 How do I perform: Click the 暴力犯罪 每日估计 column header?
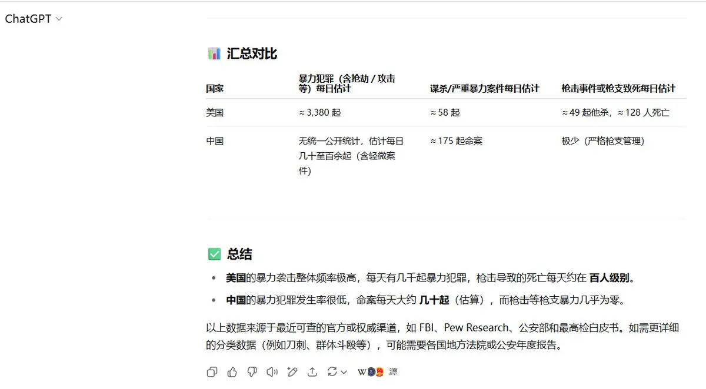(347, 83)
